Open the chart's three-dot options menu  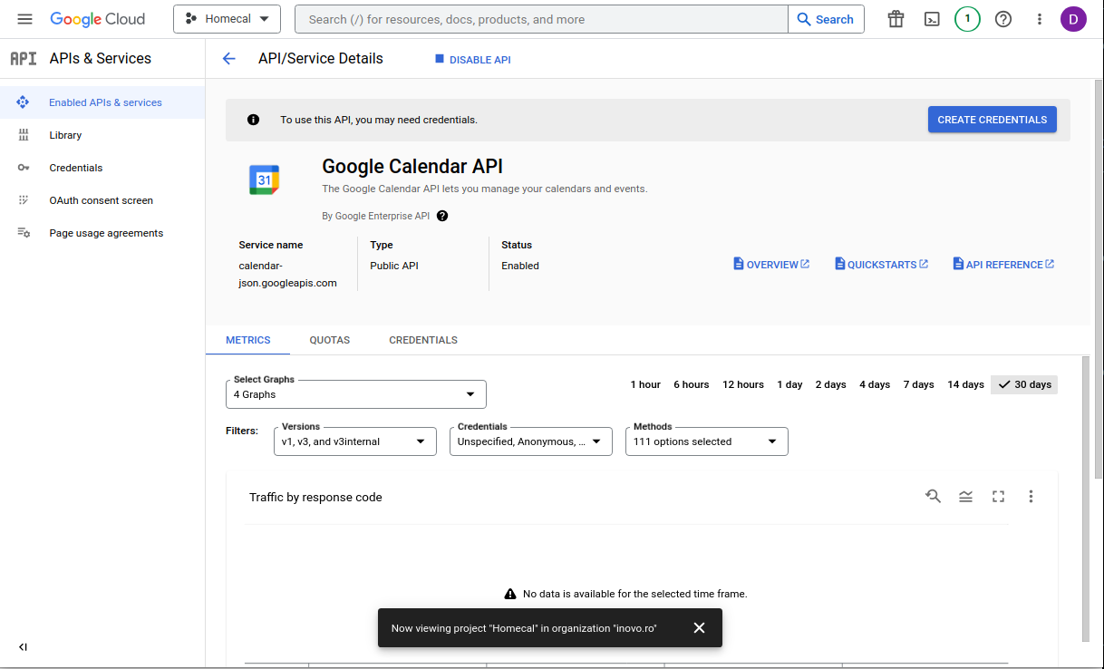pyautogui.click(x=1031, y=496)
